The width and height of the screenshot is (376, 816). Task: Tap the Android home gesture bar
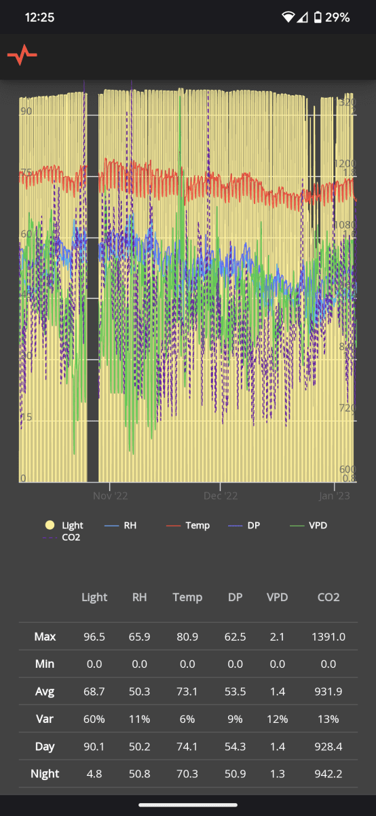click(x=188, y=805)
